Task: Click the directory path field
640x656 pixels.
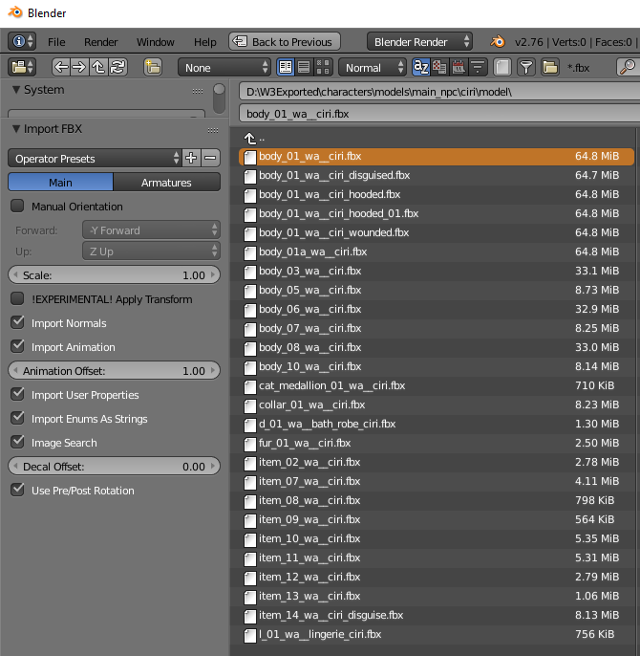Action: click(439, 92)
